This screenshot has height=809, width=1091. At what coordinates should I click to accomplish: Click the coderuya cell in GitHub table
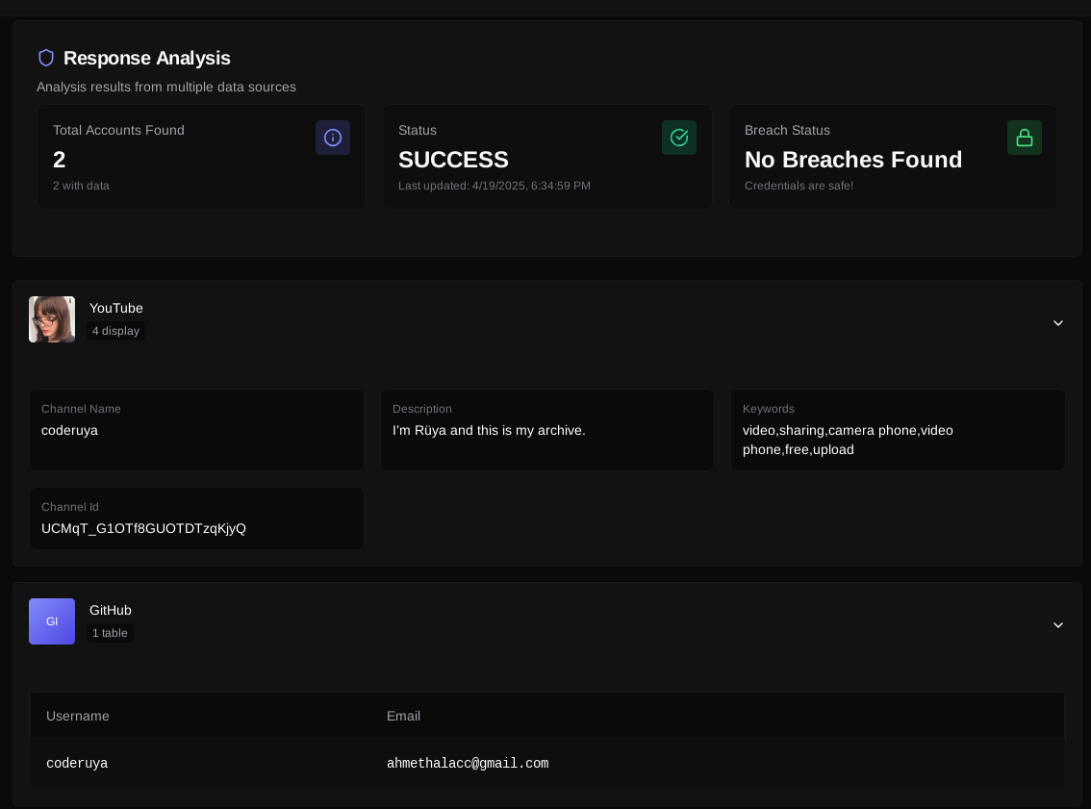click(77, 763)
